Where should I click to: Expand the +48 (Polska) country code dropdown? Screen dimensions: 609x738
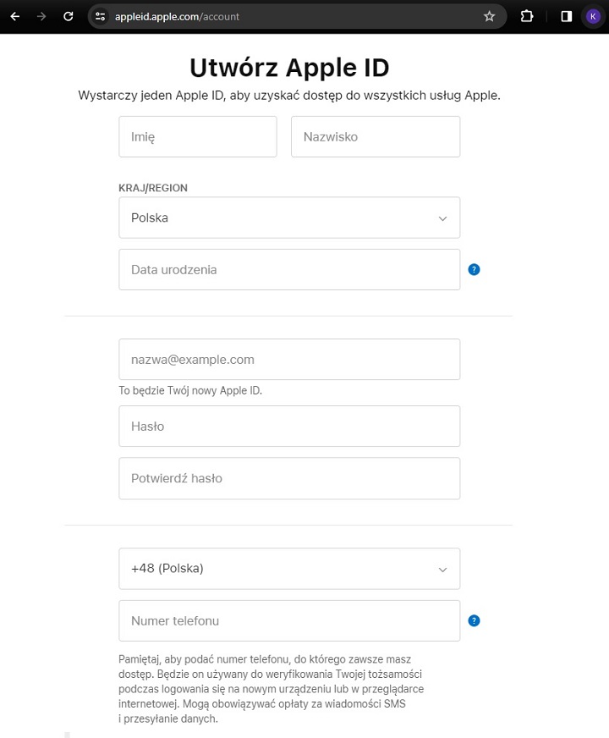point(289,569)
